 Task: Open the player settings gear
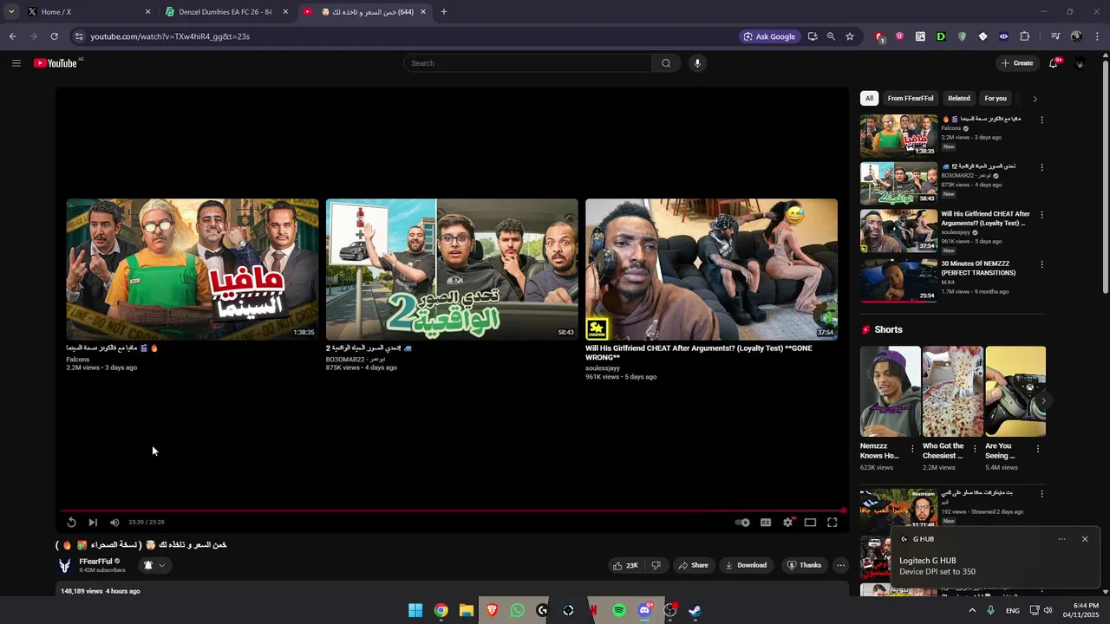coord(787,523)
